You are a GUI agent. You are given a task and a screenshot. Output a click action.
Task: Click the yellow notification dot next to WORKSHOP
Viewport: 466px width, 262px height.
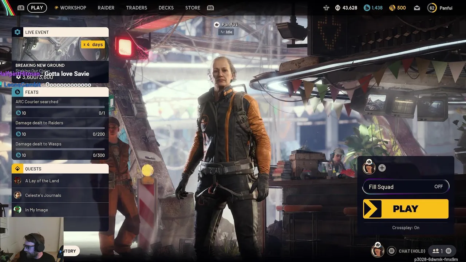56,8
